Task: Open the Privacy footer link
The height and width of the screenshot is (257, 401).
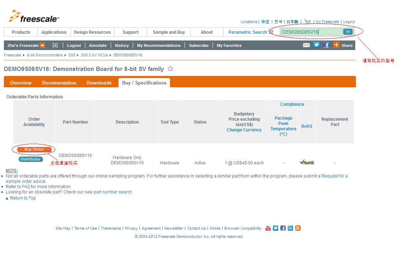Action: coord(131,228)
